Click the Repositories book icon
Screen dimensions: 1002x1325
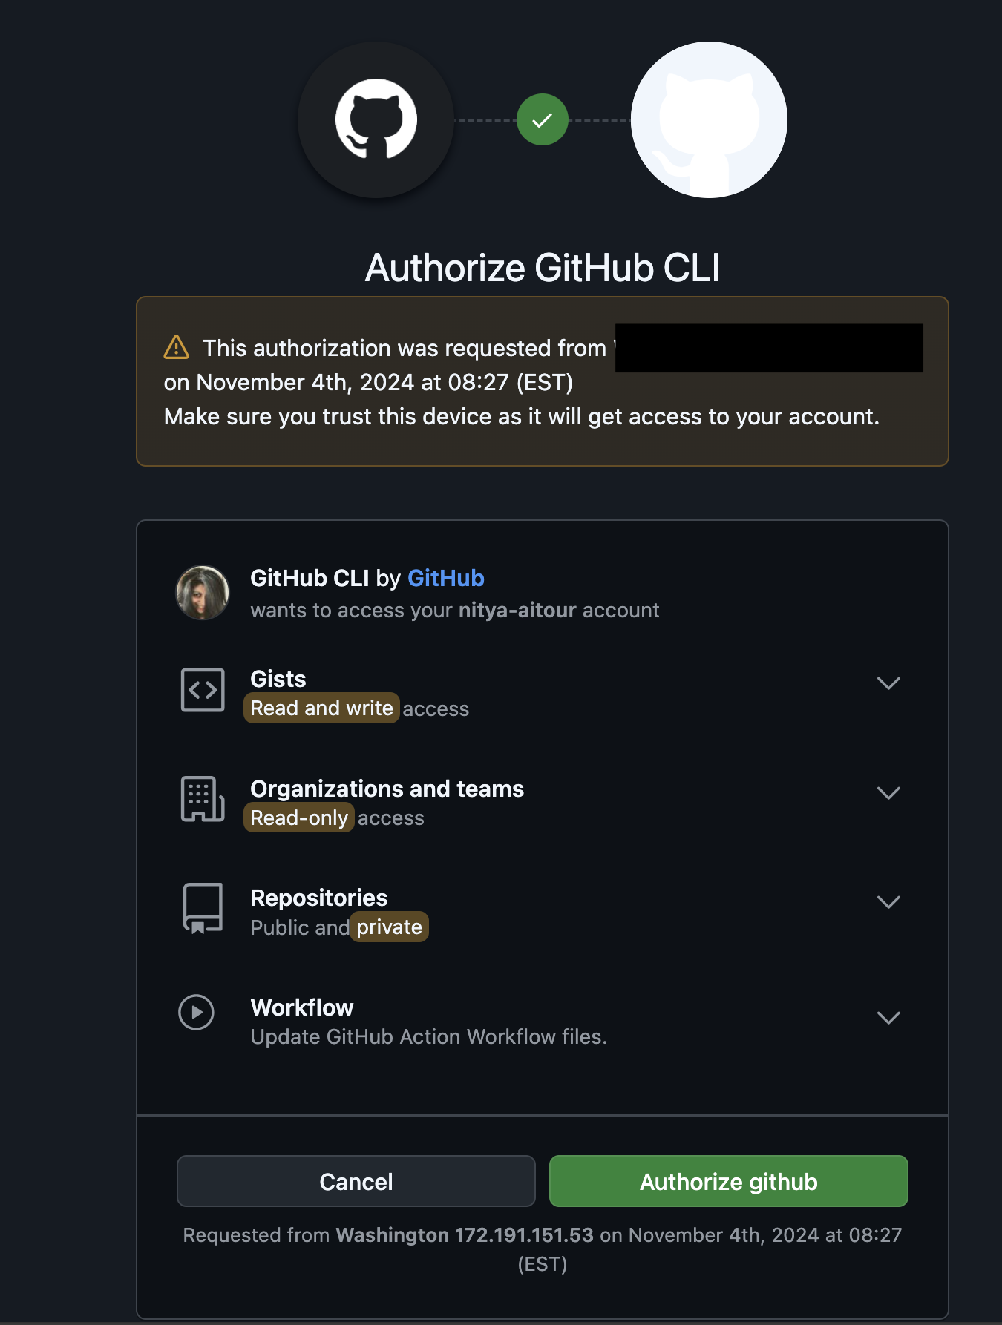202,909
